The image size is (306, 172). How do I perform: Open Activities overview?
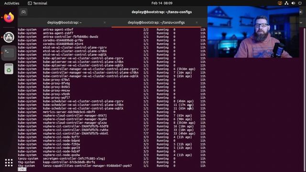pyautogui.click(x=11, y=3)
